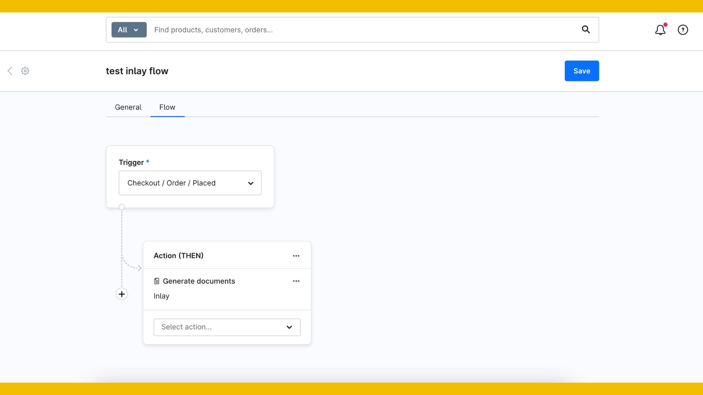Viewport: 703px width, 395px height.
Task: Open the notifications bell
Action: 660,30
